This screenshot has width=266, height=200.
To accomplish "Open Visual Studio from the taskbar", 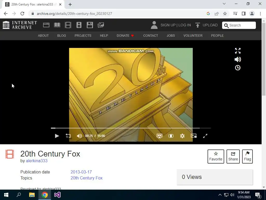I will [x=57, y=195].
